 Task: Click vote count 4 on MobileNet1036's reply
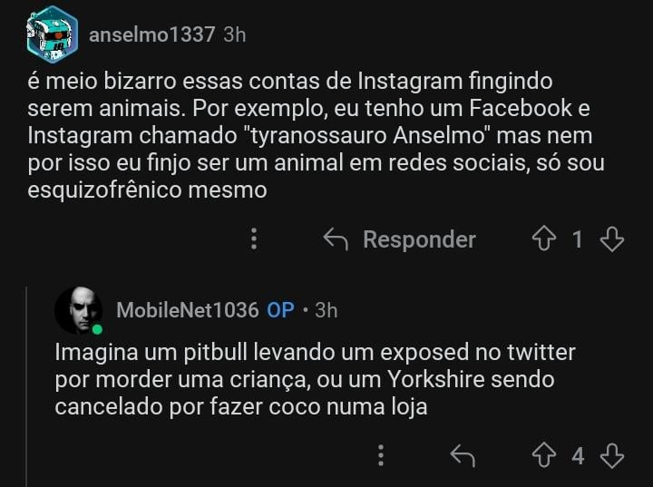click(578, 455)
